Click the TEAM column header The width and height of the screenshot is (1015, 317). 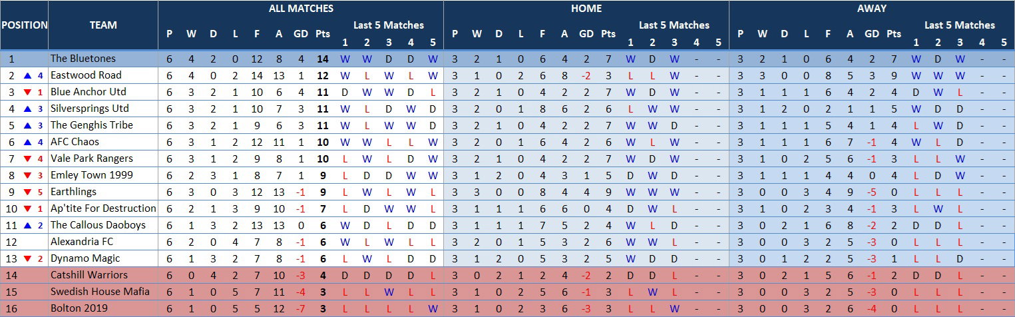point(103,25)
